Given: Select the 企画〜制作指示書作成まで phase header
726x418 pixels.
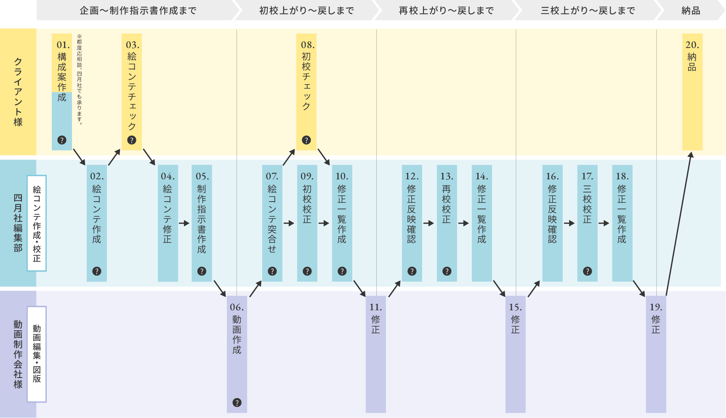Looking at the screenshot, I should pyautogui.click(x=138, y=11).
